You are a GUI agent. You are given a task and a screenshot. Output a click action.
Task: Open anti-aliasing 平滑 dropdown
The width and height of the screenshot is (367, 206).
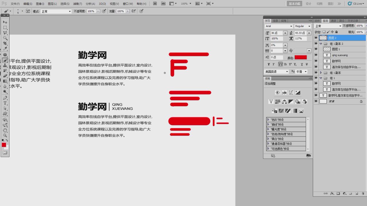[x=301, y=72]
